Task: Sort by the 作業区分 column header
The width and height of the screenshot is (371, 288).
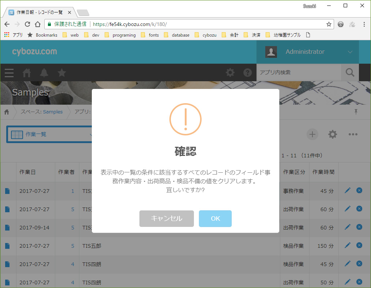Action: tap(294, 172)
